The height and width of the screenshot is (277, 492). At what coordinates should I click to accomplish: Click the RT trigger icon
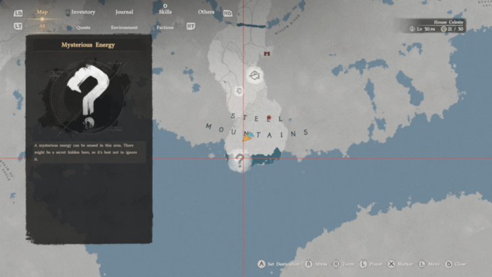[191, 26]
